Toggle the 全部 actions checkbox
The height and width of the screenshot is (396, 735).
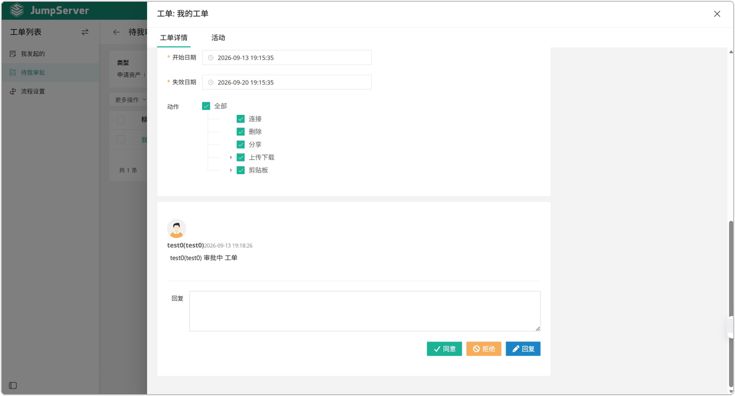tap(206, 106)
